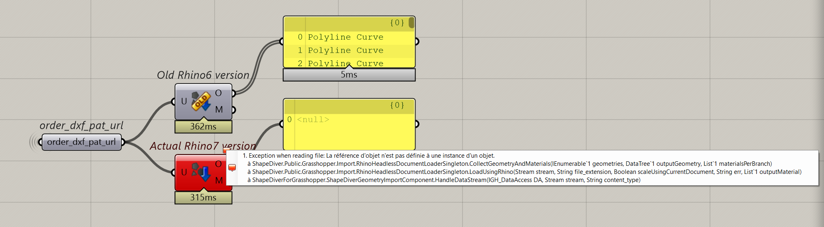Select the order_dxf_pat_url parameter node

click(x=82, y=142)
